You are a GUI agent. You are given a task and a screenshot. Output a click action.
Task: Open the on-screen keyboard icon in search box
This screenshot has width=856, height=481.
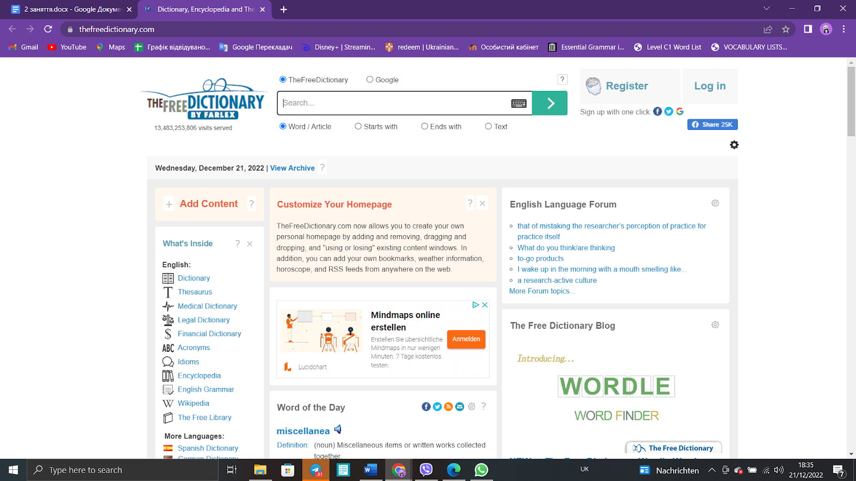(x=518, y=104)
